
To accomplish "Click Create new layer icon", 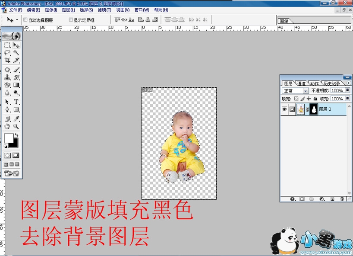I will (x=332, y=199).
